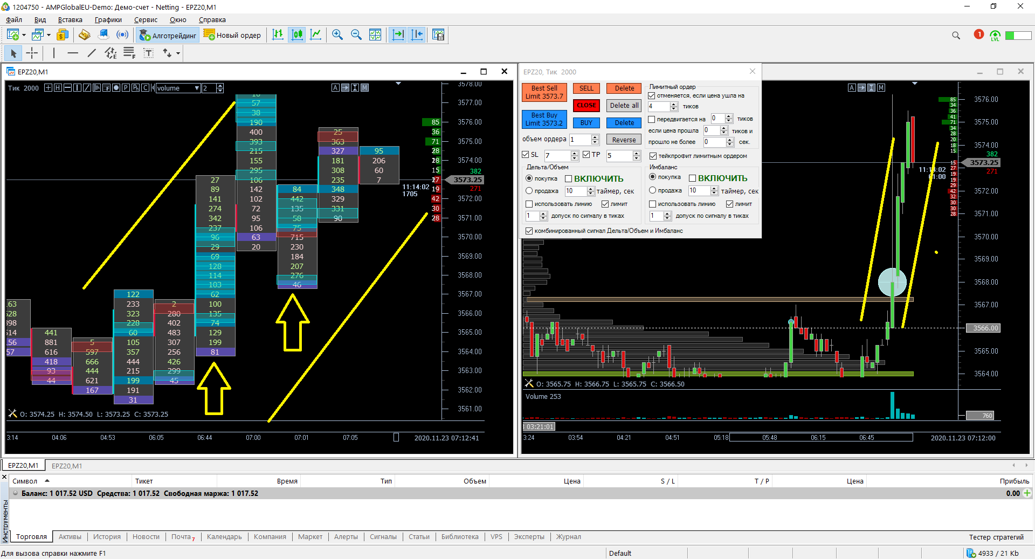Open the chart templates save icon
The width and height of the screenshot is (1035, 559).
pos(438,35)
